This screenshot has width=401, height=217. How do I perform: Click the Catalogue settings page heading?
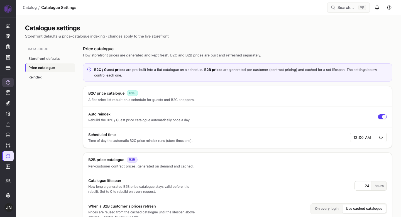click(52, 28)
